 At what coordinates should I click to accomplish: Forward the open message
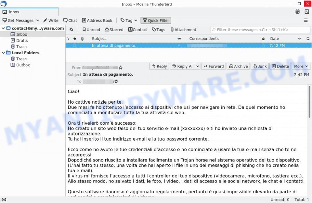(x=214, y=66)
